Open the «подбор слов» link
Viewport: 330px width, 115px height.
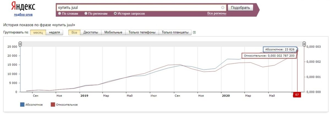point(23,15)
